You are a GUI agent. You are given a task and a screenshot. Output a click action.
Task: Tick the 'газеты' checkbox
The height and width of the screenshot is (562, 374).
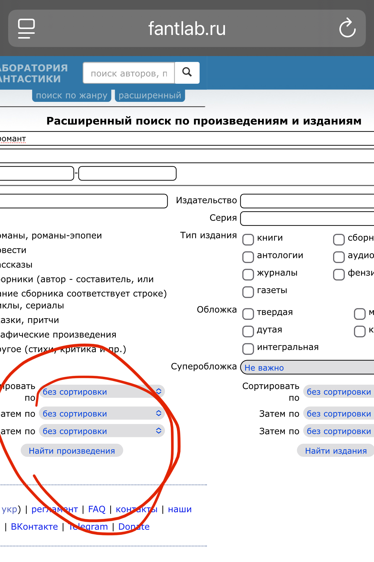tap(248, 292)
